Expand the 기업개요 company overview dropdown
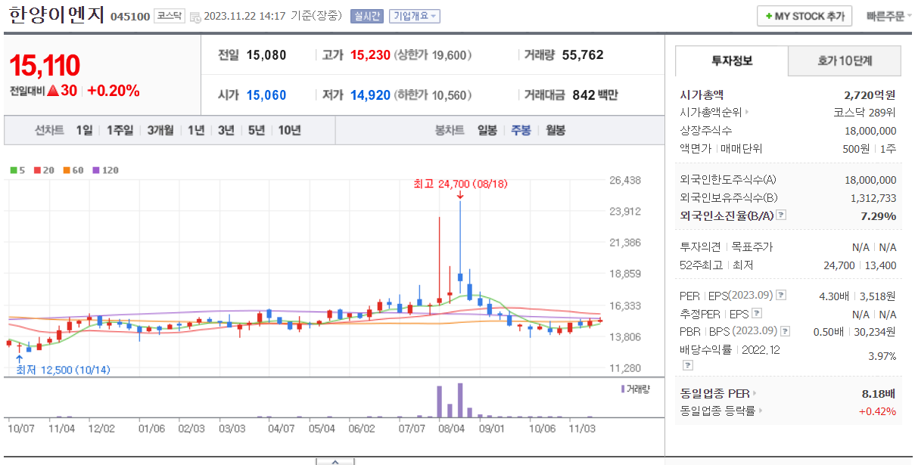 point(415,16)
